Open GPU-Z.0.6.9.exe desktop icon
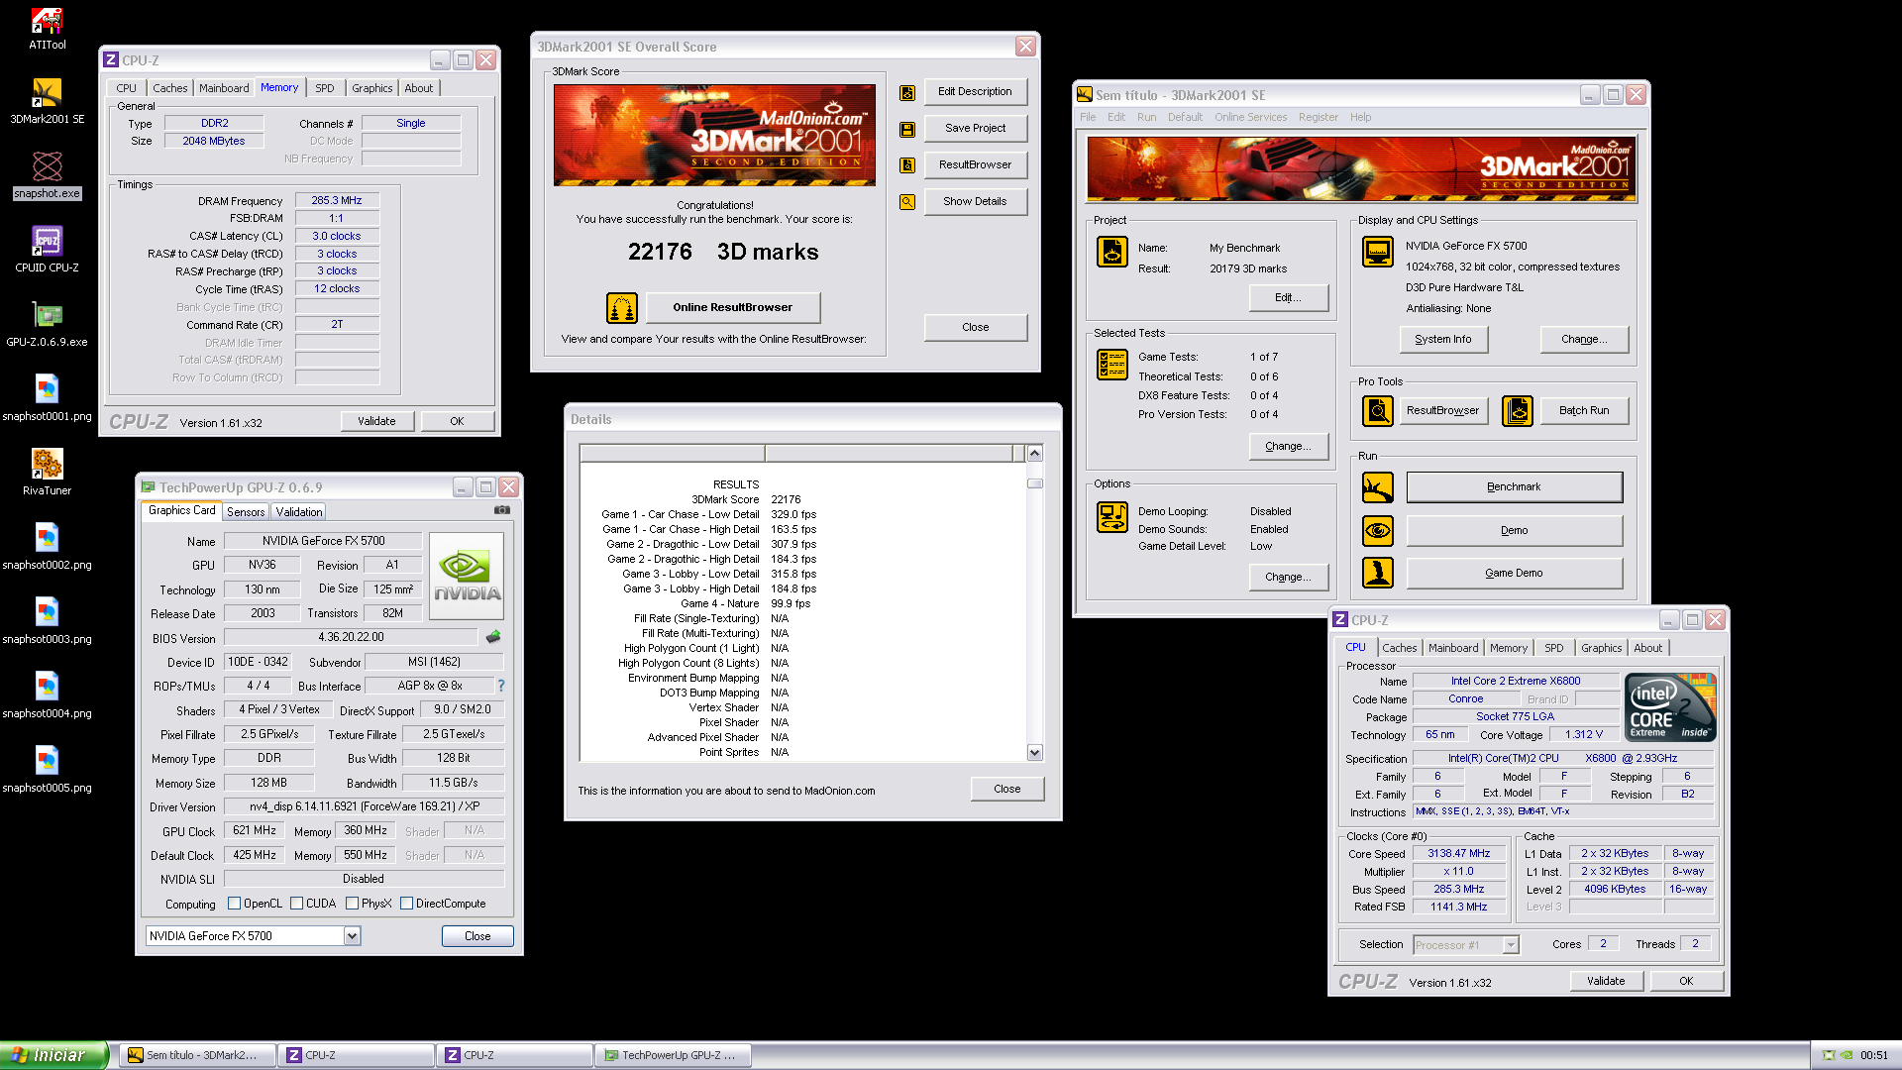The width and height of the screenshot is (1902, 1070). pos(47,325)
